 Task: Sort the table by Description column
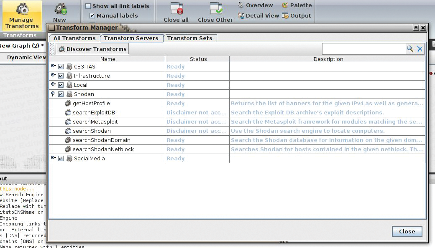[x=328, y=59]
